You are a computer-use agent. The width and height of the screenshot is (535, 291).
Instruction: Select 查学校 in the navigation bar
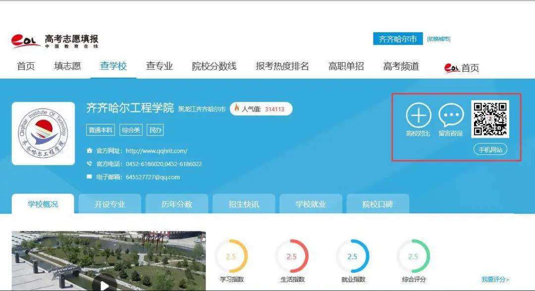point(113,66)
